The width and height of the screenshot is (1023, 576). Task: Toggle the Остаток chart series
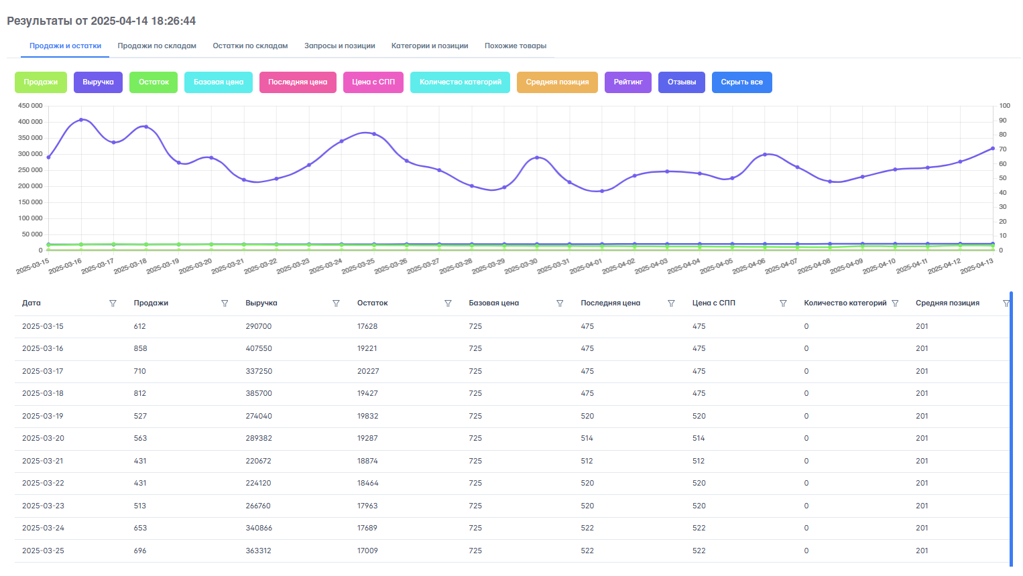click(154, 82)
